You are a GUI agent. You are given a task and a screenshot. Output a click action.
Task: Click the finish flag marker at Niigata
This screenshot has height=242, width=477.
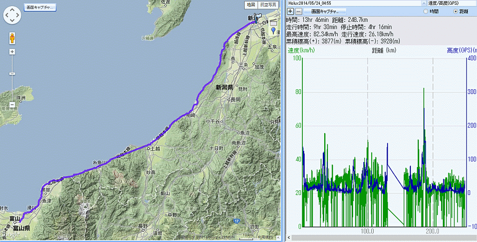point(258,17)
